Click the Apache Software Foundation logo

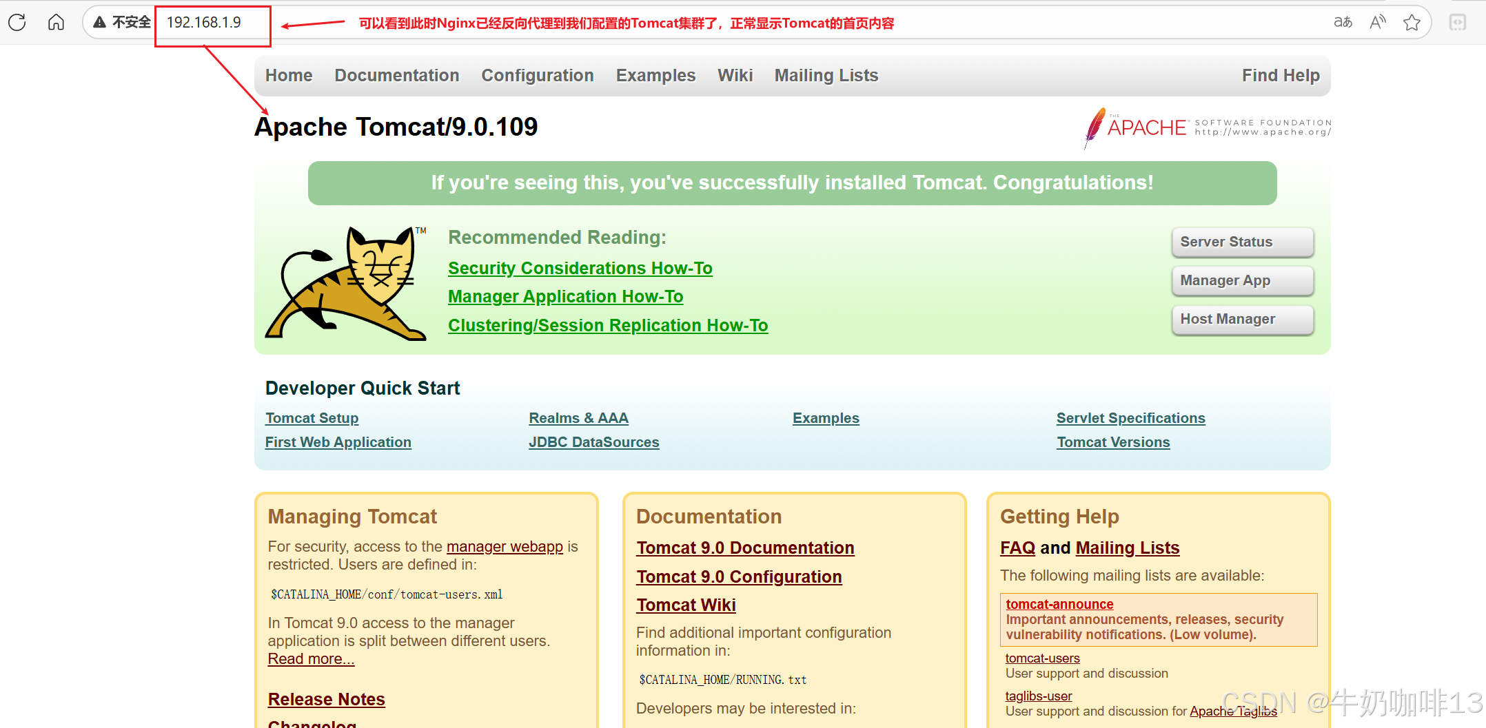1206,127
